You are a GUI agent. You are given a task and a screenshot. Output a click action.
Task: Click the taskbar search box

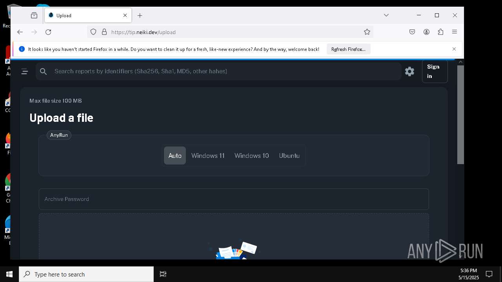tap(86, 274)
